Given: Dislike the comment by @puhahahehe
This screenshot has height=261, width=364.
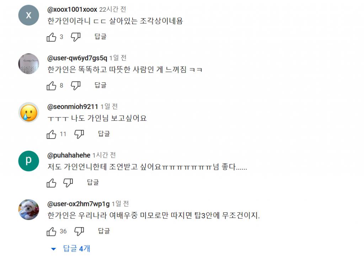Looking at the screenshot, I should [68, 183].
